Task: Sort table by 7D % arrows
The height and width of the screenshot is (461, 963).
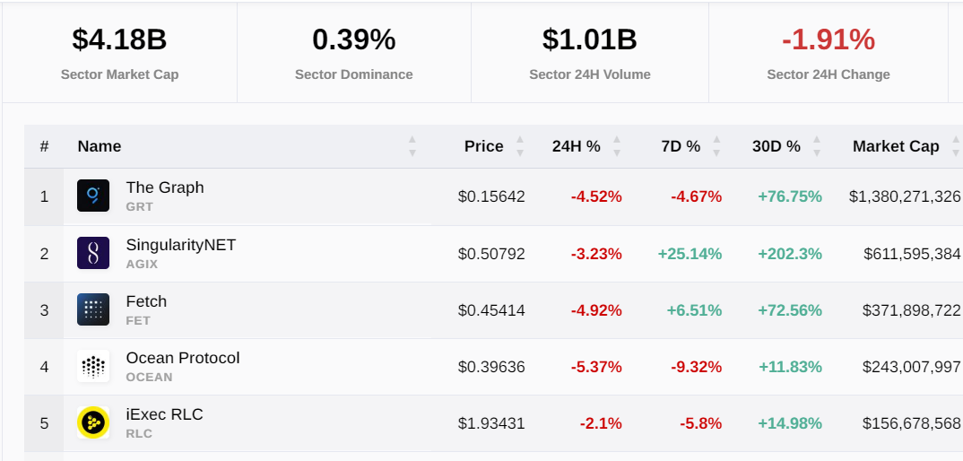Action: coord(716,146)
